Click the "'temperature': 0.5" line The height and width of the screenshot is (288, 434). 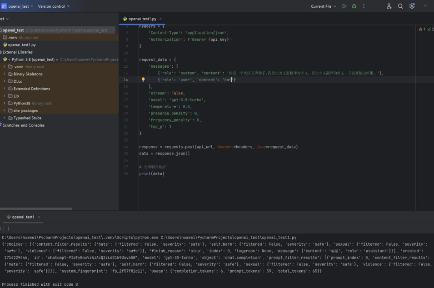(x=170, y=106)
